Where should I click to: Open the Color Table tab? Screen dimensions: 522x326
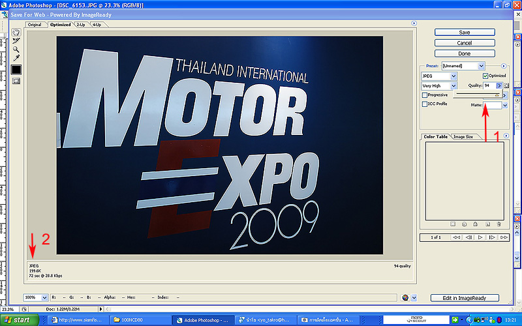(x=435, y=137)
